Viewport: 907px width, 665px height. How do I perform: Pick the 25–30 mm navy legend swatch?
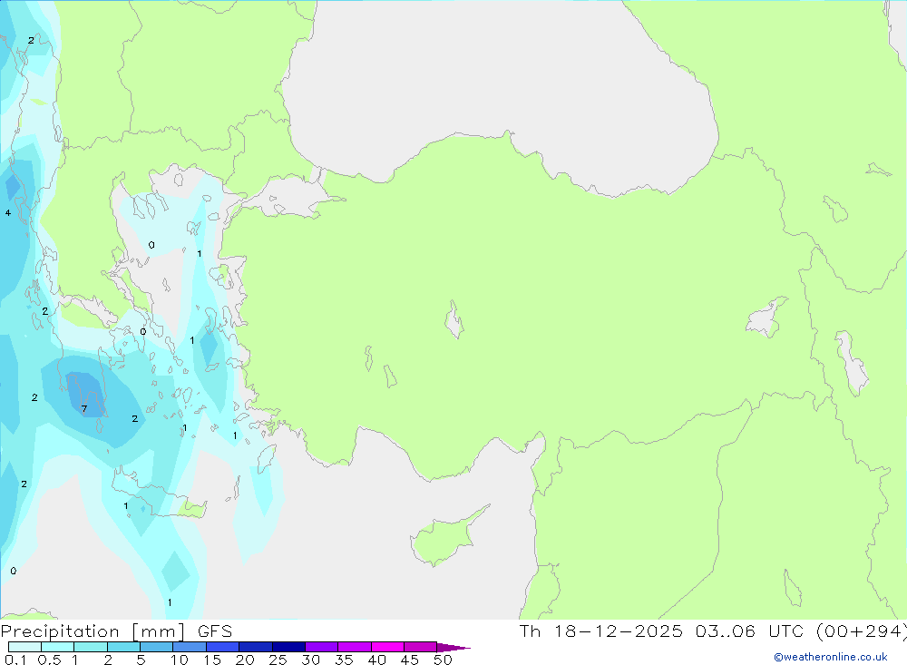click(288, 647)
